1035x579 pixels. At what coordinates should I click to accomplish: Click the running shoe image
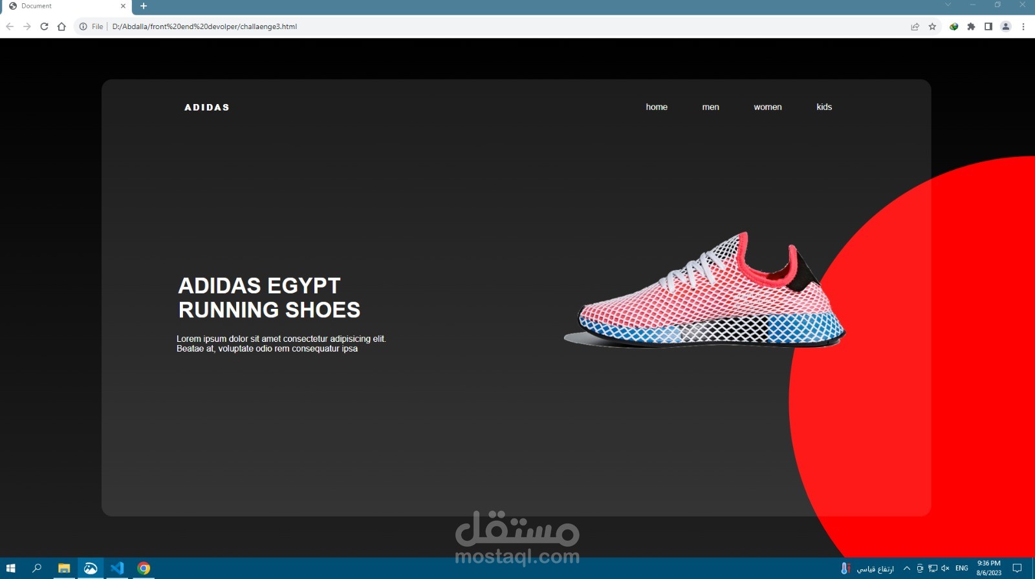pyautogui.click(x=705, y=291)
